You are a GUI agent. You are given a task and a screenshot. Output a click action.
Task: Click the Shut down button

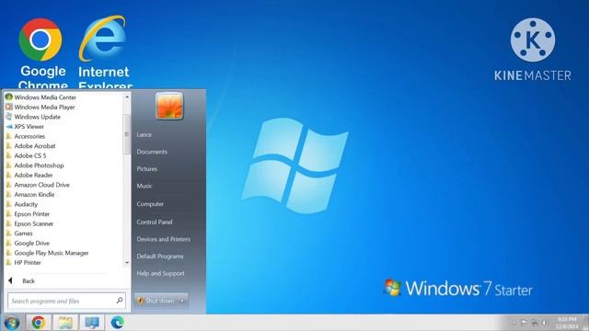156,301
